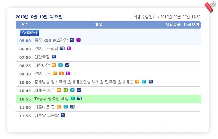218x139 pixels.
Task: Click orange HD icon next to 아침마당
Action: tap(54, 65)
